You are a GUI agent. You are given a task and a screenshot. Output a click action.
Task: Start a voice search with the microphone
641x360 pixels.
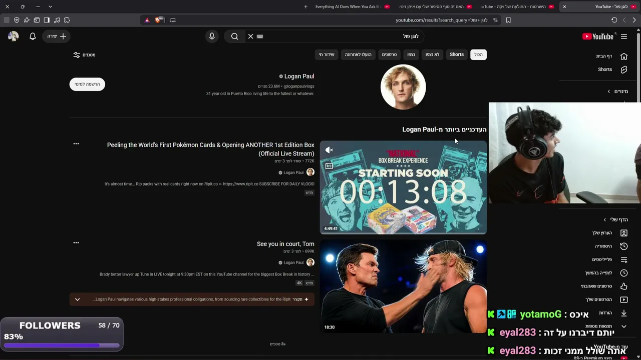(212, 36)
